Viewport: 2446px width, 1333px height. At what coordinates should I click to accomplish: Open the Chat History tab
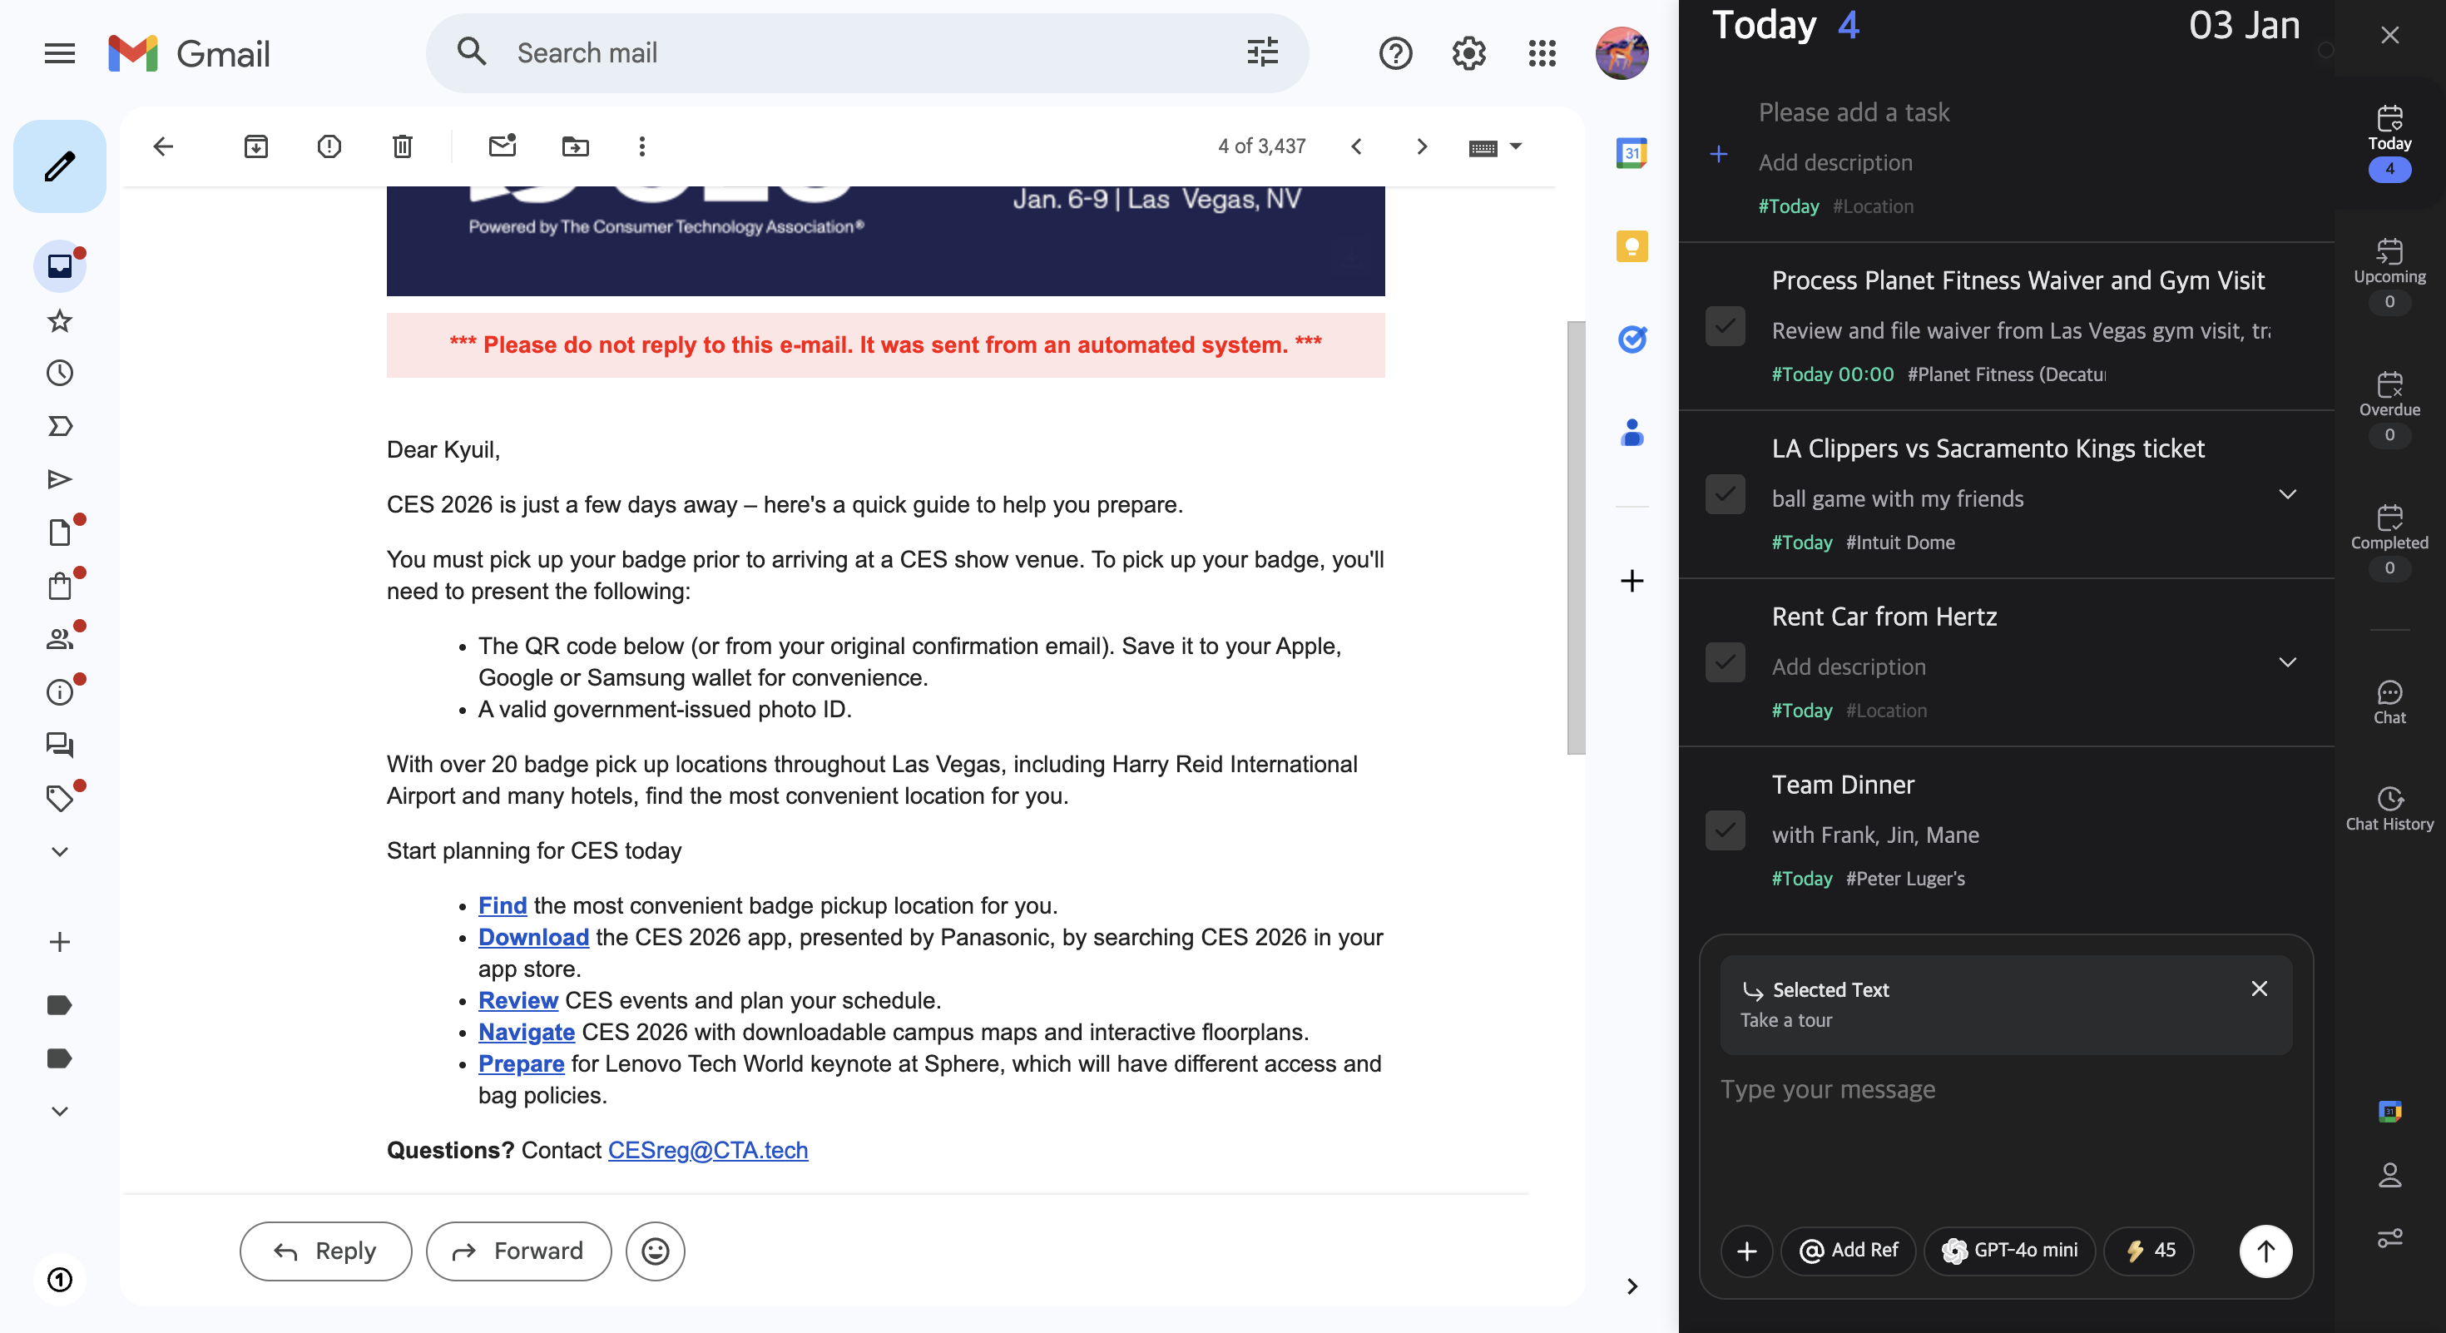click(x=2388, y=809)
